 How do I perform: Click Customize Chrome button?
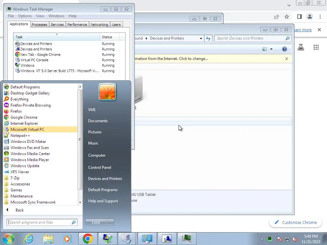[295, 222]
